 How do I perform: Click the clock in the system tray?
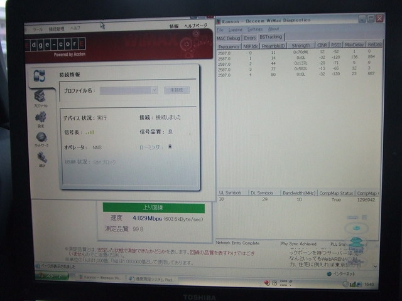click(369, 284)
